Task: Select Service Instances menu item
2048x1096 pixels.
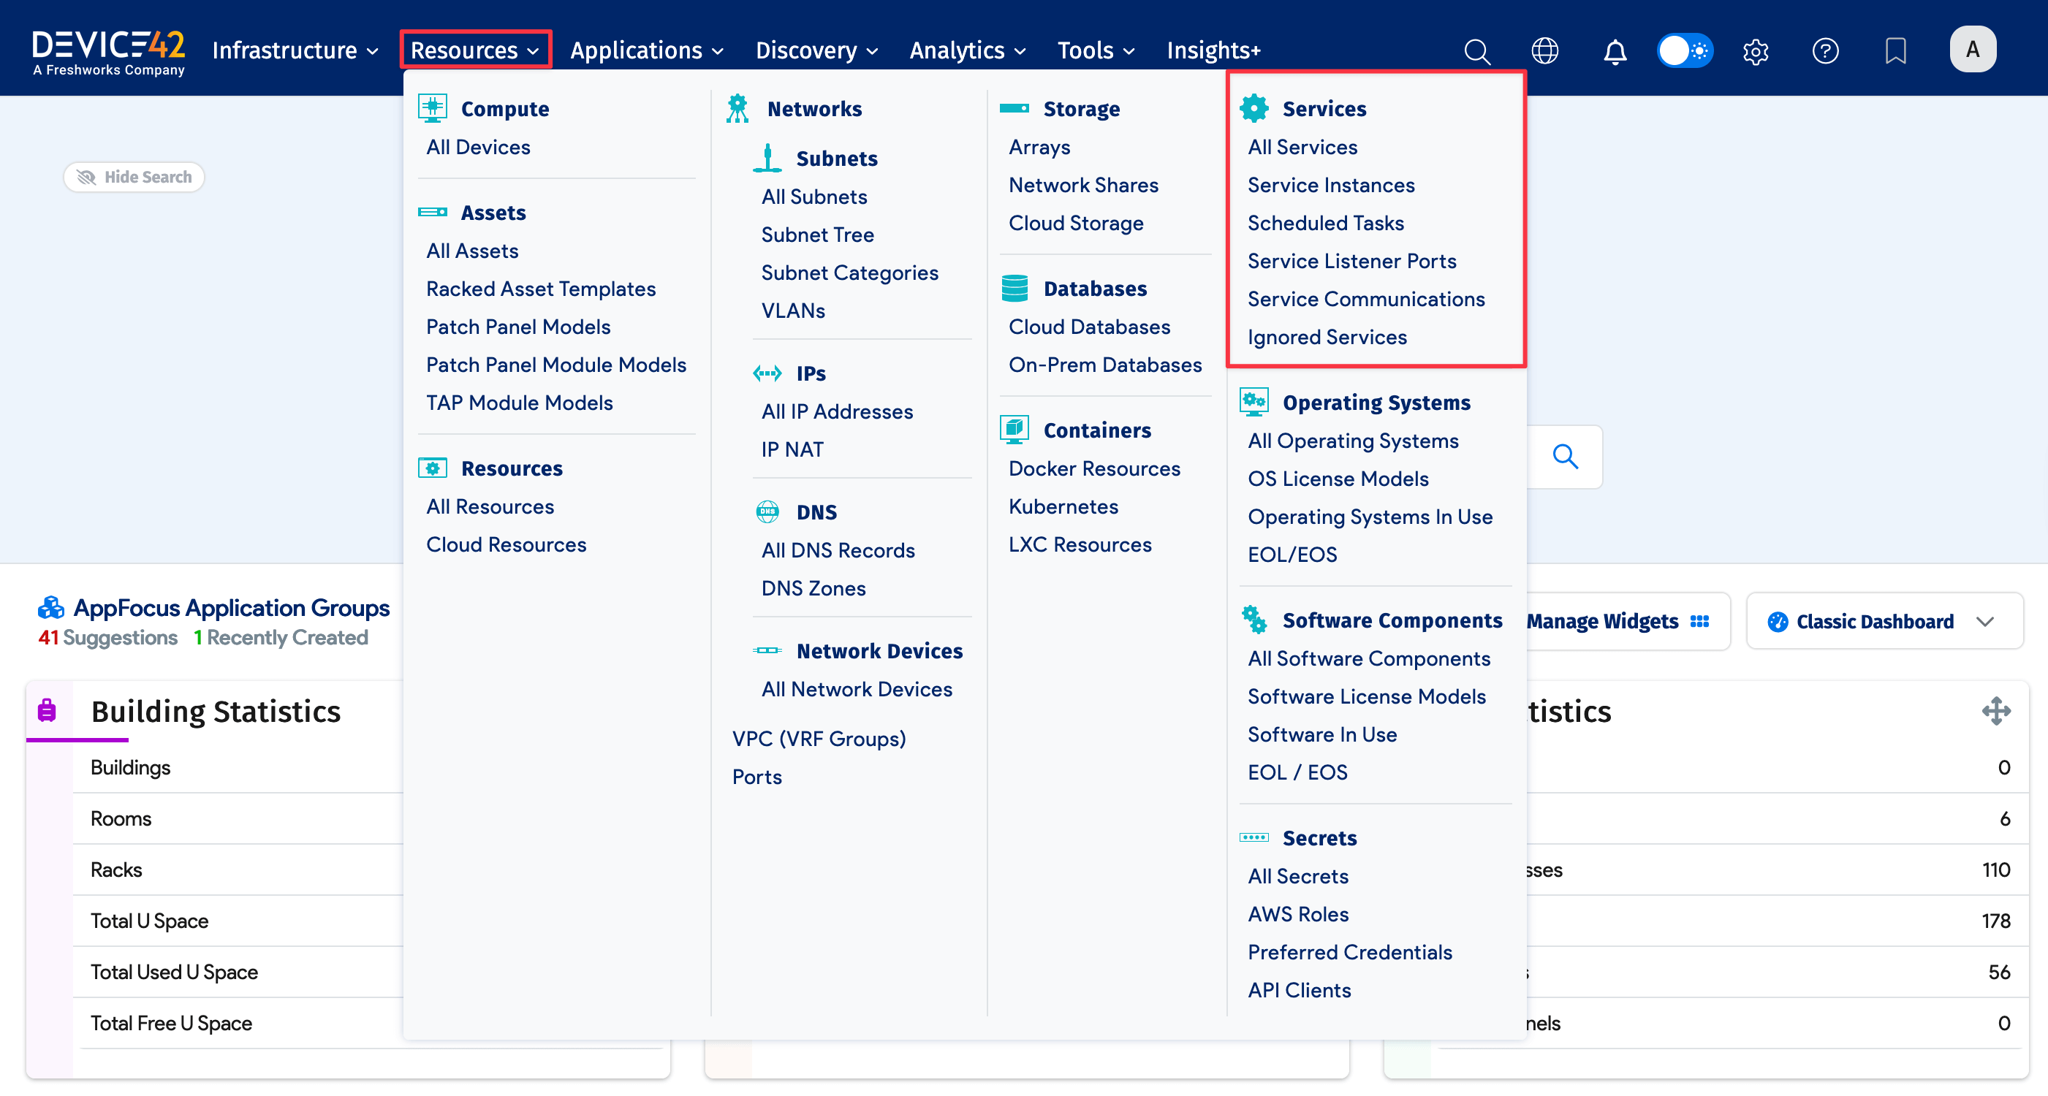Action: pos(1331,185)
